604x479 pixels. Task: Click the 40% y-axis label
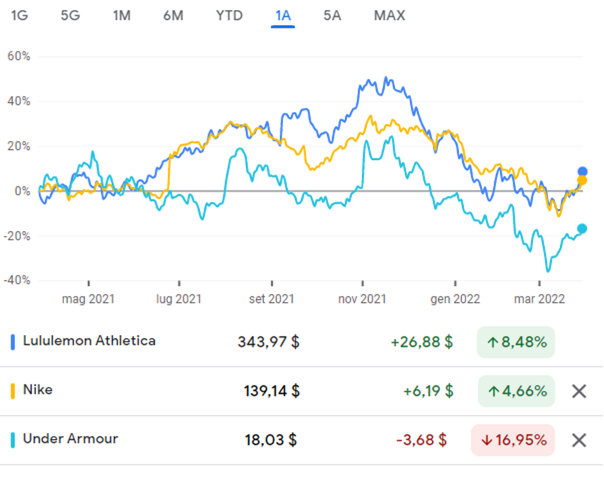click(x=19, y=101)
